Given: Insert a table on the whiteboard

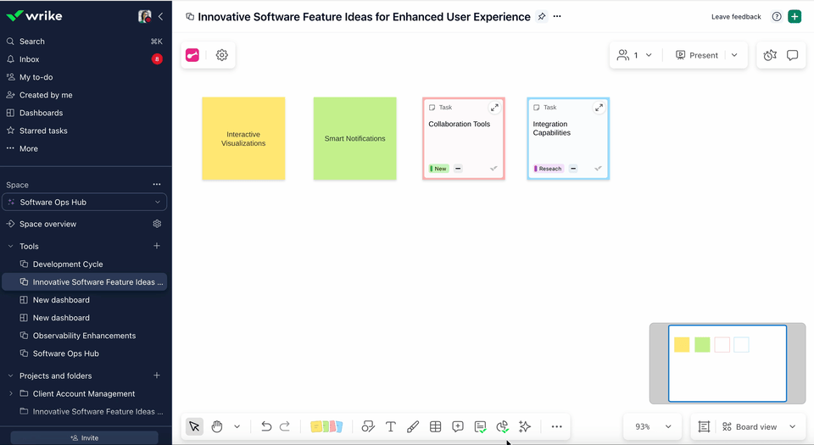Looking at the screenshot, I should (x=435, y=427).
